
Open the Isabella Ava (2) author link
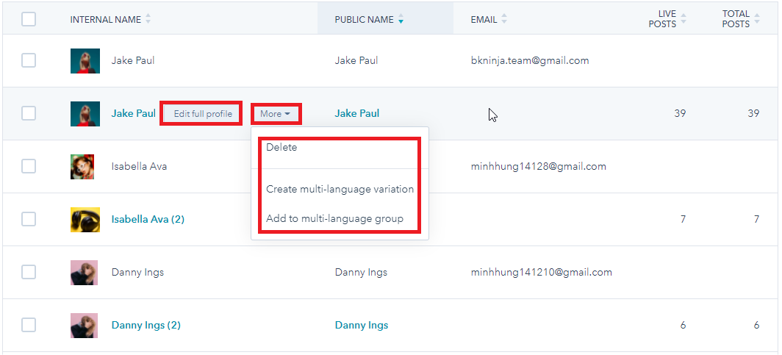pyautogui.click(x=148, y=219)
